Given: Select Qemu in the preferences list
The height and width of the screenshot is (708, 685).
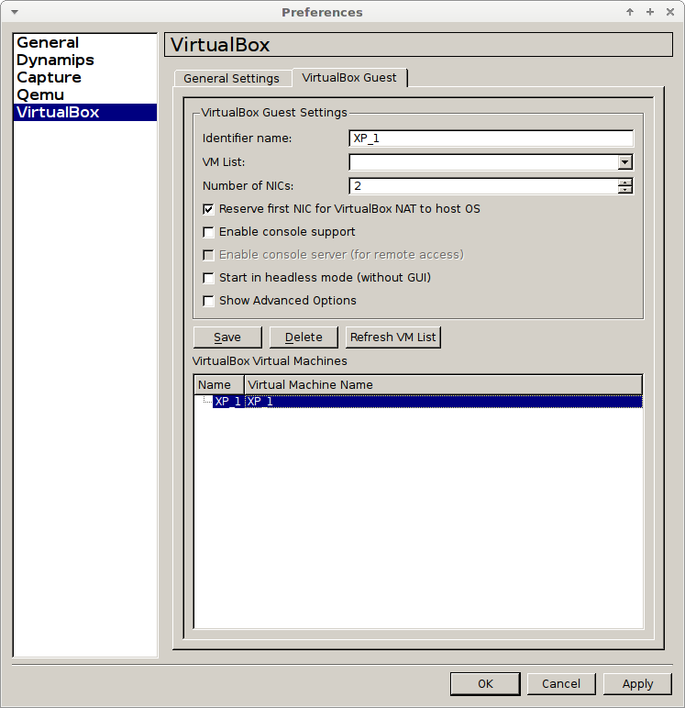Looking at the screenshot, I should (85, 94).
